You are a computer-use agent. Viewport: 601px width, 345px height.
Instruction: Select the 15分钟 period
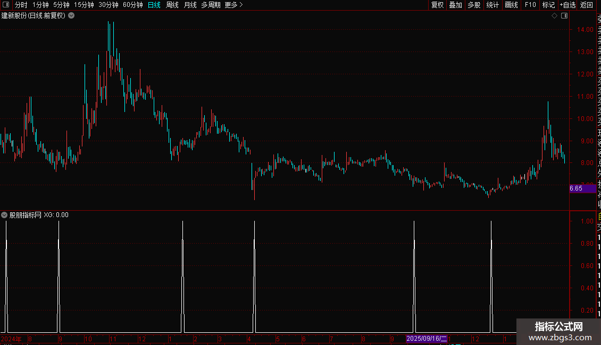[x=84, y=5]
